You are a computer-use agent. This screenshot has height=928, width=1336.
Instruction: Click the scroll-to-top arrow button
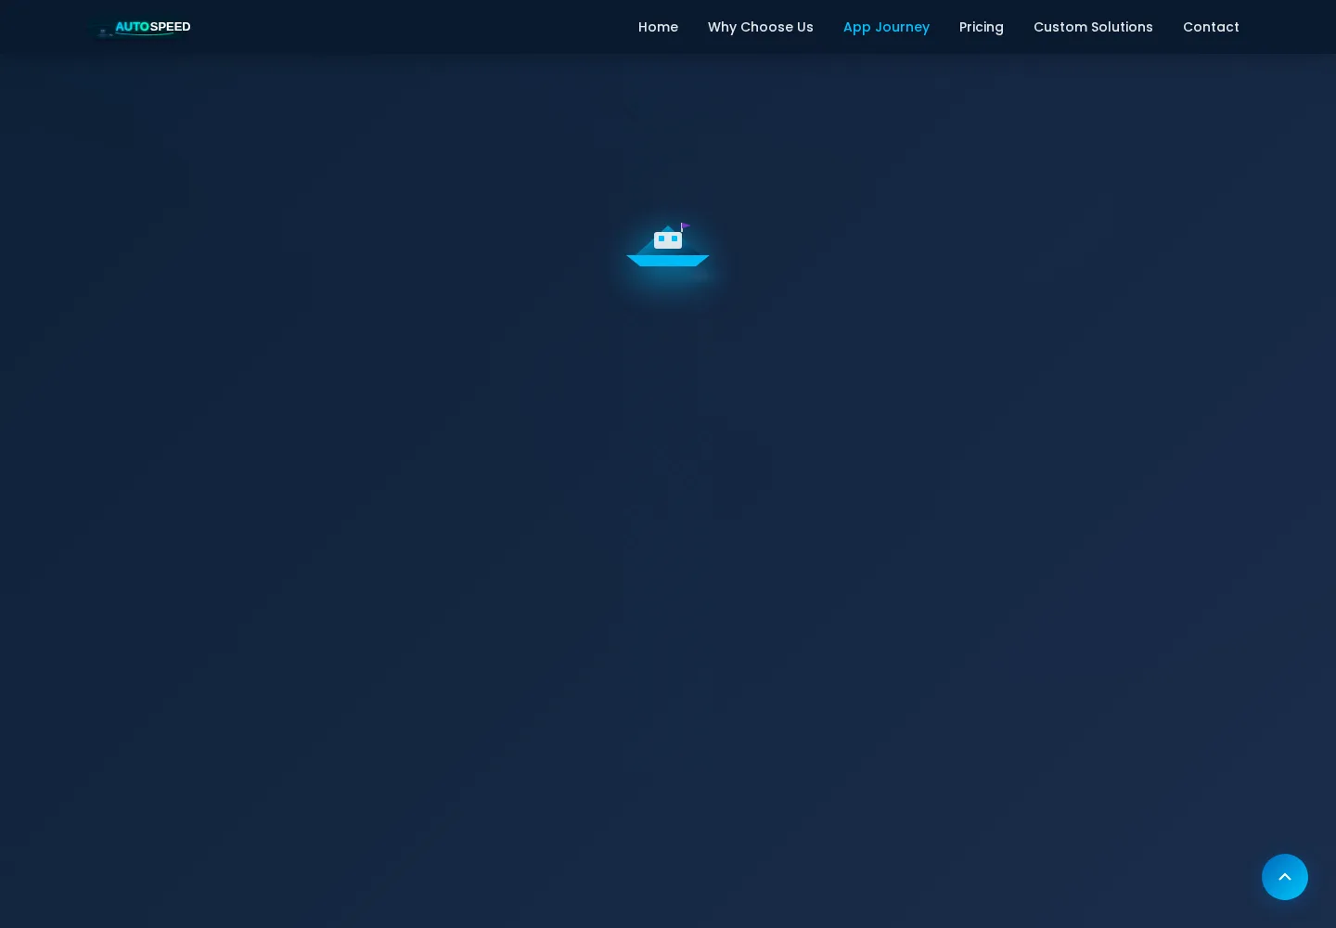[x=1285, y=877]
